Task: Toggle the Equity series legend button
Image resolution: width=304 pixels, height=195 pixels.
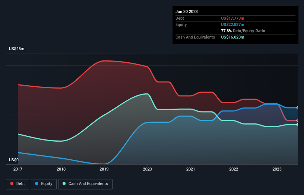Action: click(44, 184)
